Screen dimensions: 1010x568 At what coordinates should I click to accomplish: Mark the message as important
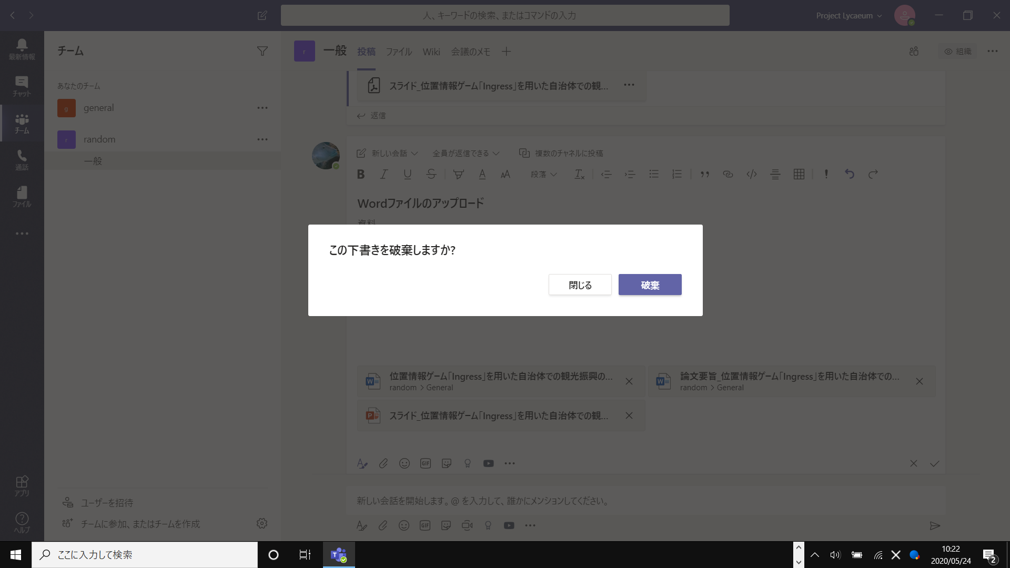pyautogui.click(x=825, y=174)
